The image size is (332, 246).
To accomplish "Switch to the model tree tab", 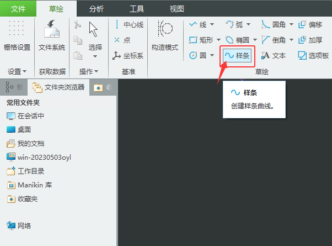I will (x=14, y=87).
